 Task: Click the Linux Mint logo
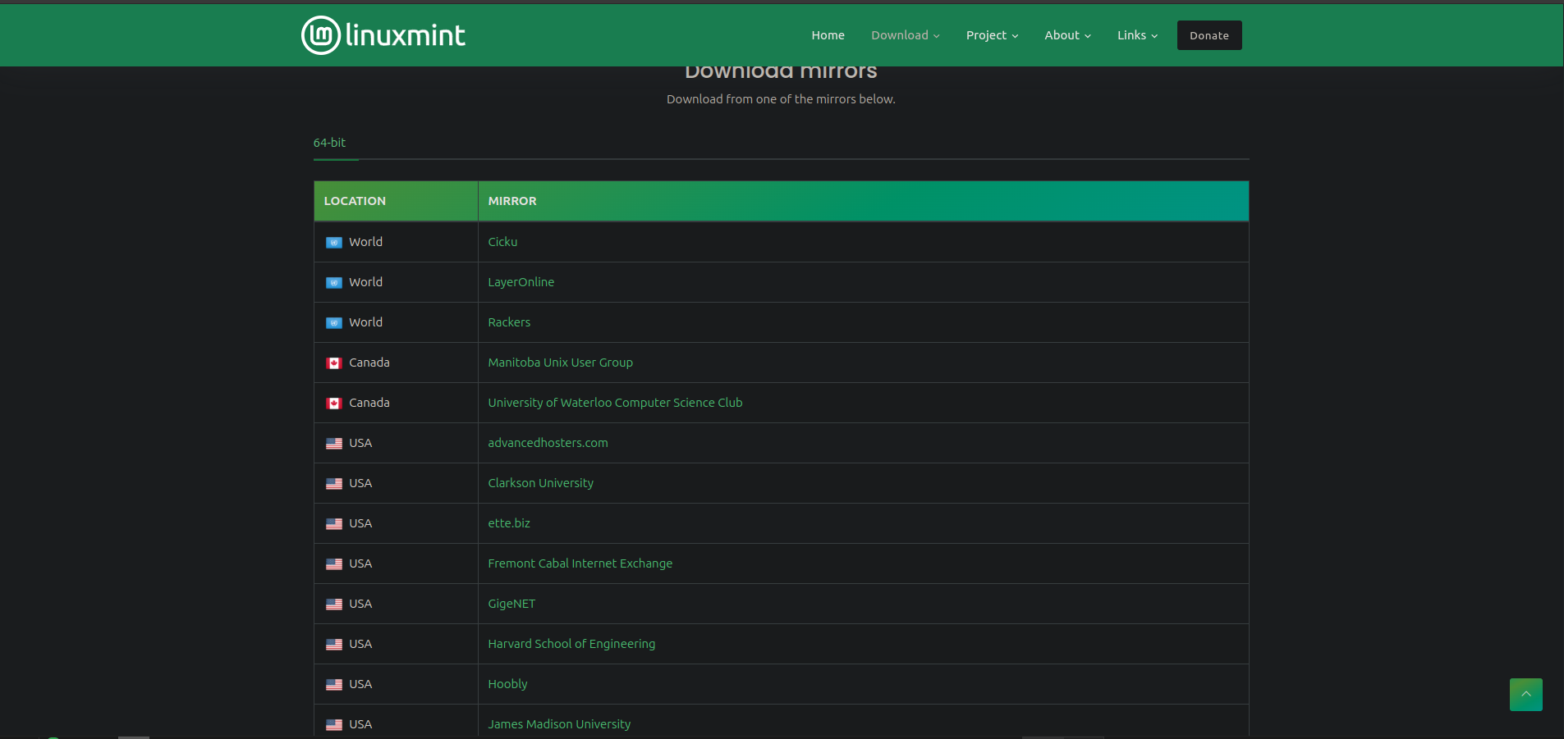click(x=383, y=35)
